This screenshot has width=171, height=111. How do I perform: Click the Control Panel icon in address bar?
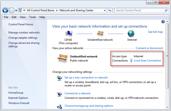click(x=20, y=10)
